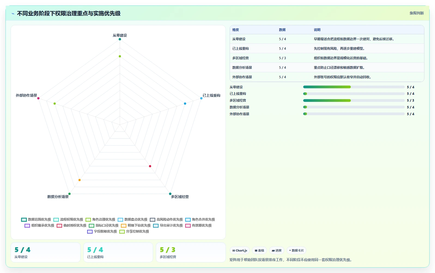Click the 外部协作场景 progress bar
This screenshot has width=435, height=273.
(354, 114)
